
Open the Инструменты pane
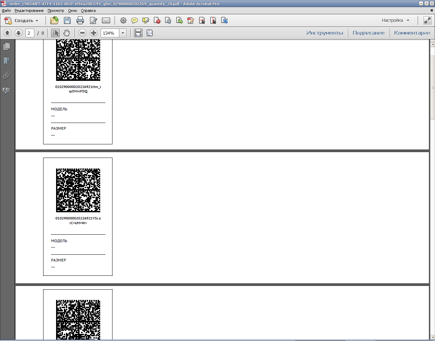(x=325, y=33)
